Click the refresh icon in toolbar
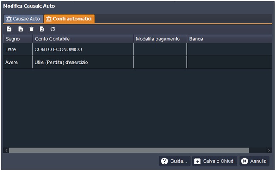 coord(53,29)
